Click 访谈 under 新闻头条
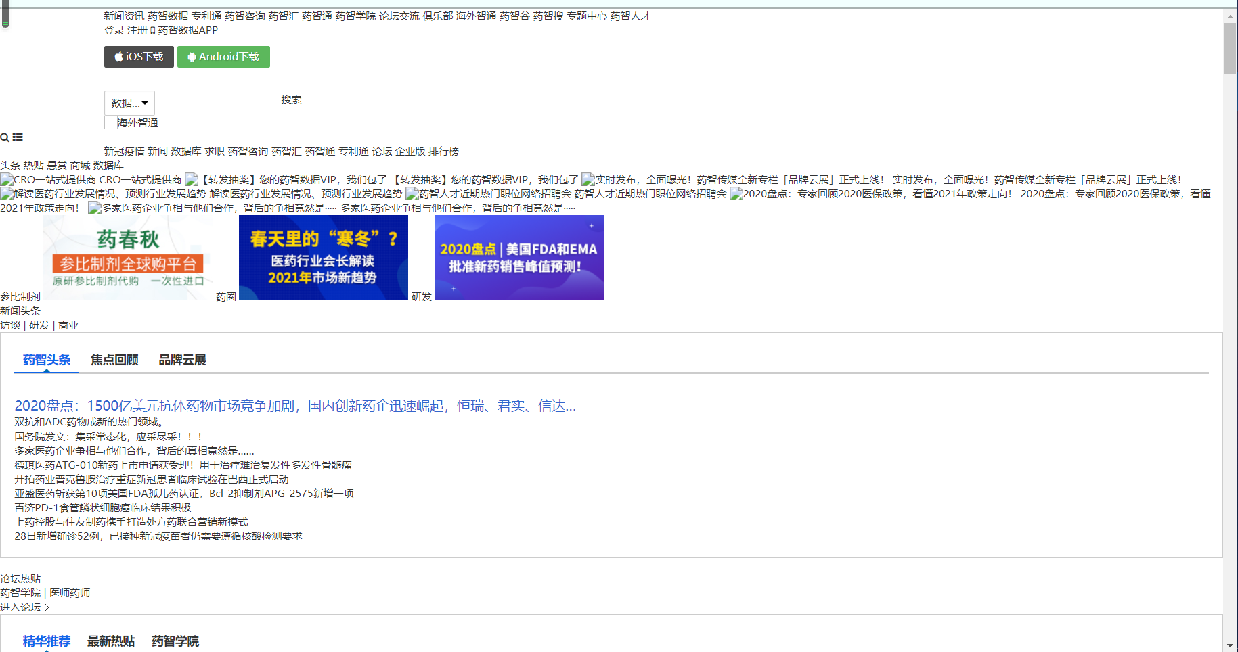1238x652 pixels. coord(10,325)
